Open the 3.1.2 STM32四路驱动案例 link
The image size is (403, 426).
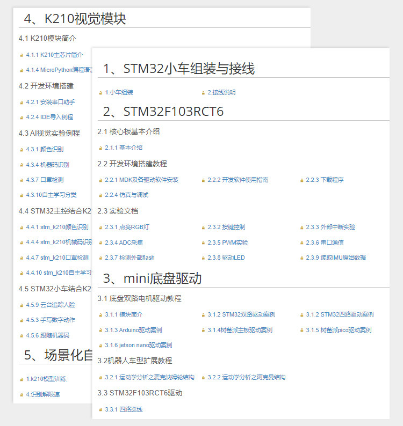pyautogui.click(x=340, y=314)
